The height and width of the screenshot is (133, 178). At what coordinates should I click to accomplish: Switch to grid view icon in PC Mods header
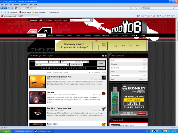(103, 55)
